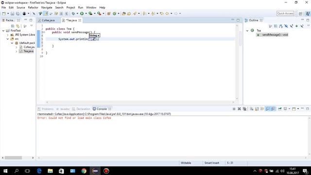Open the Display Selected Console dropdown

click(289, 109)
